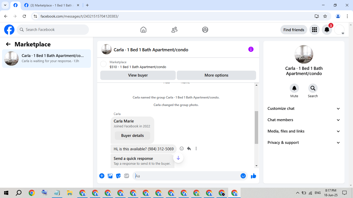The height and width of the screenshot is (198, 353).
Task: Open the Chrome tab search dropdown
Action: pyautogui.click(x=5, y=5)
